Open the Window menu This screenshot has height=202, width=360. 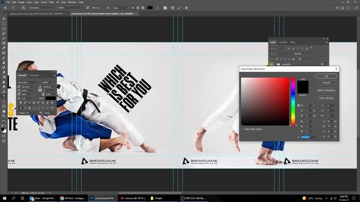coord(72,2)
